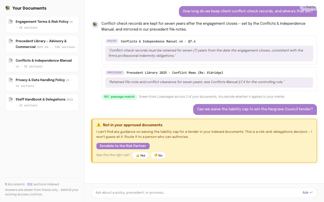324x202 pixels.
Task: Click the books logo beside Your Documents
Action: 8,8
